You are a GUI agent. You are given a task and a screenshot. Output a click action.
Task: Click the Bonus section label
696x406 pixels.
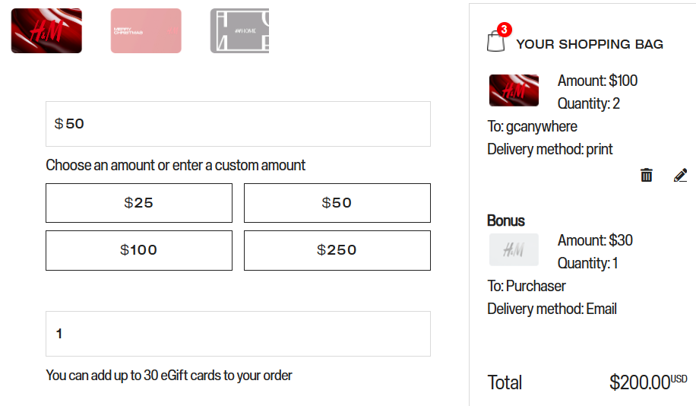click(x=506, y=220)
